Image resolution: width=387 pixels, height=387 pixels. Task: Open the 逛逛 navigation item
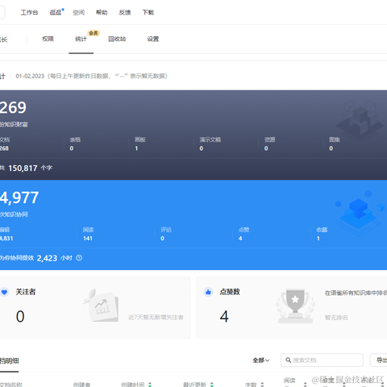[x=56, y=12]
